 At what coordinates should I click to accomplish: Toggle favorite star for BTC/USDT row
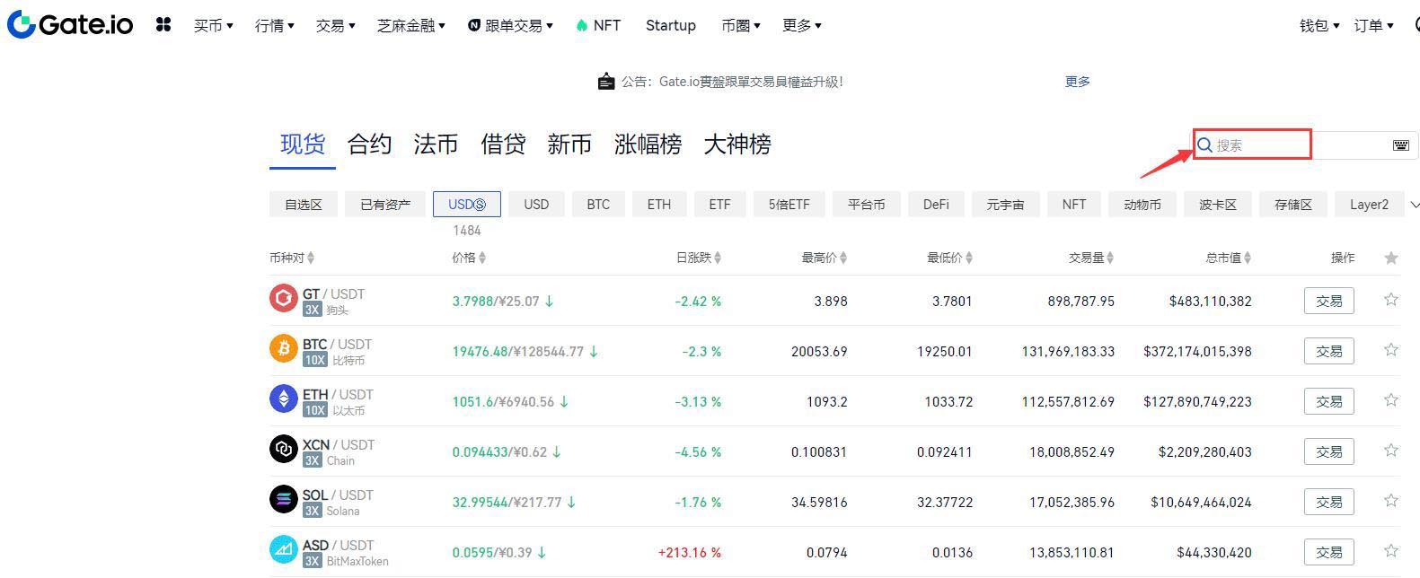click(1390, 350)
